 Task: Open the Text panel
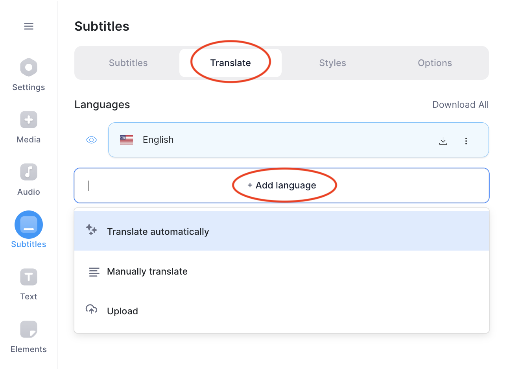click(28, 277)
